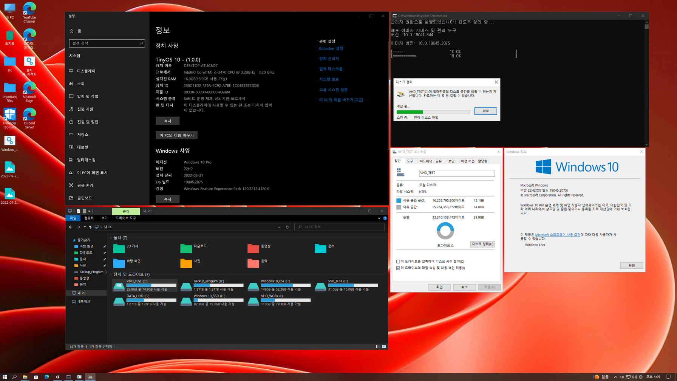Viewport: 677px width, 381px height.
Task: Open File Explorer from the taskbar
Action: click(25, 377)
